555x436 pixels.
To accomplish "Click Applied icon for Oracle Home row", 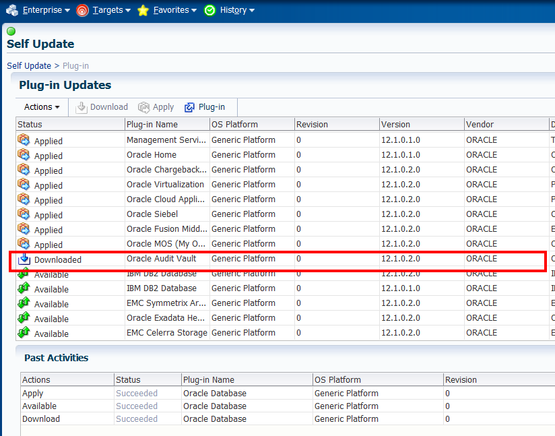I will (x=24, y=155).
